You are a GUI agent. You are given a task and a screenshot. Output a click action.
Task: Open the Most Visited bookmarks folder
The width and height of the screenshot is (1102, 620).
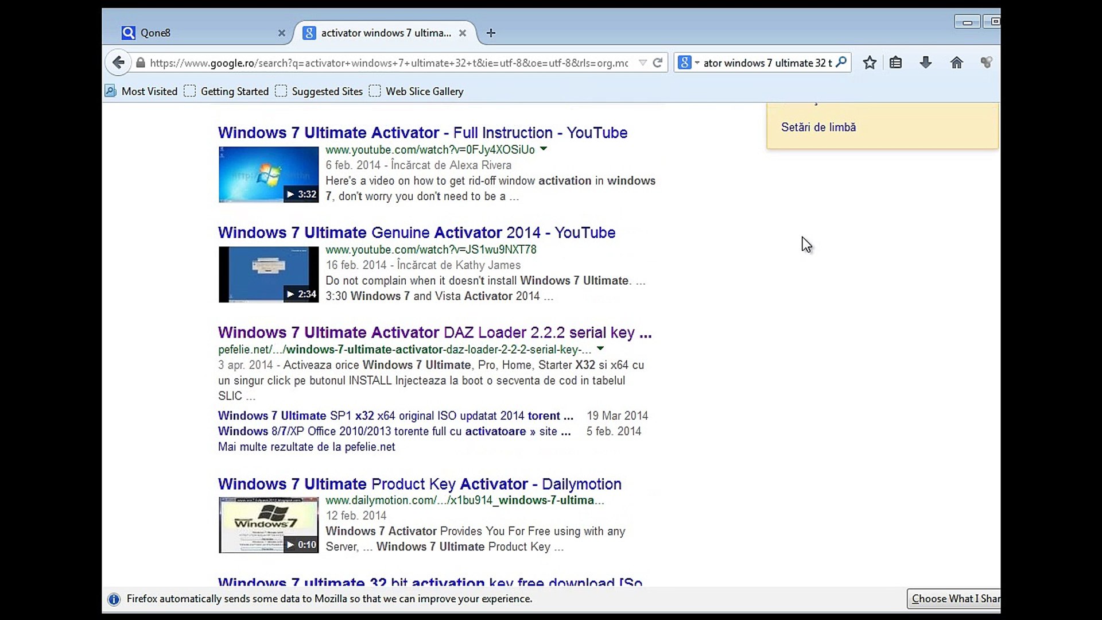pos(141,91)
